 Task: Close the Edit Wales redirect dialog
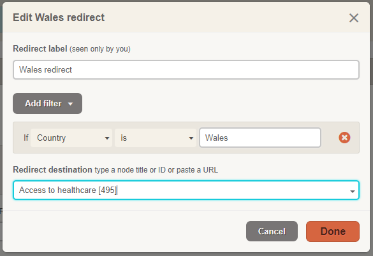[x=354, y=18]
